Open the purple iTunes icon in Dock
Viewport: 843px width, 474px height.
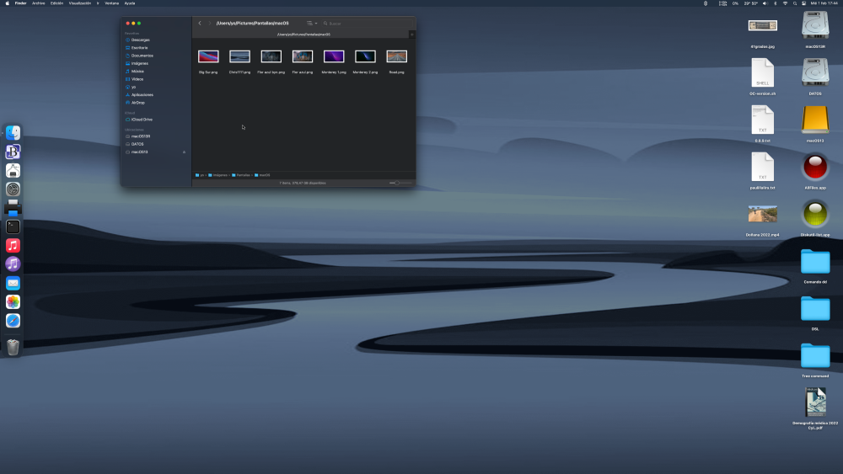[x=13, y=264]
